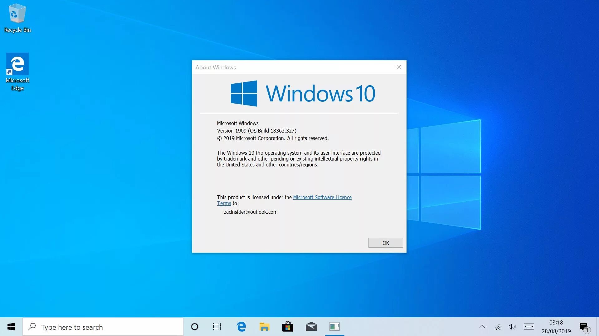This screenshot has height=336, width=599.
Task: Open the touch keyboard tray icon
Action: 529,327
